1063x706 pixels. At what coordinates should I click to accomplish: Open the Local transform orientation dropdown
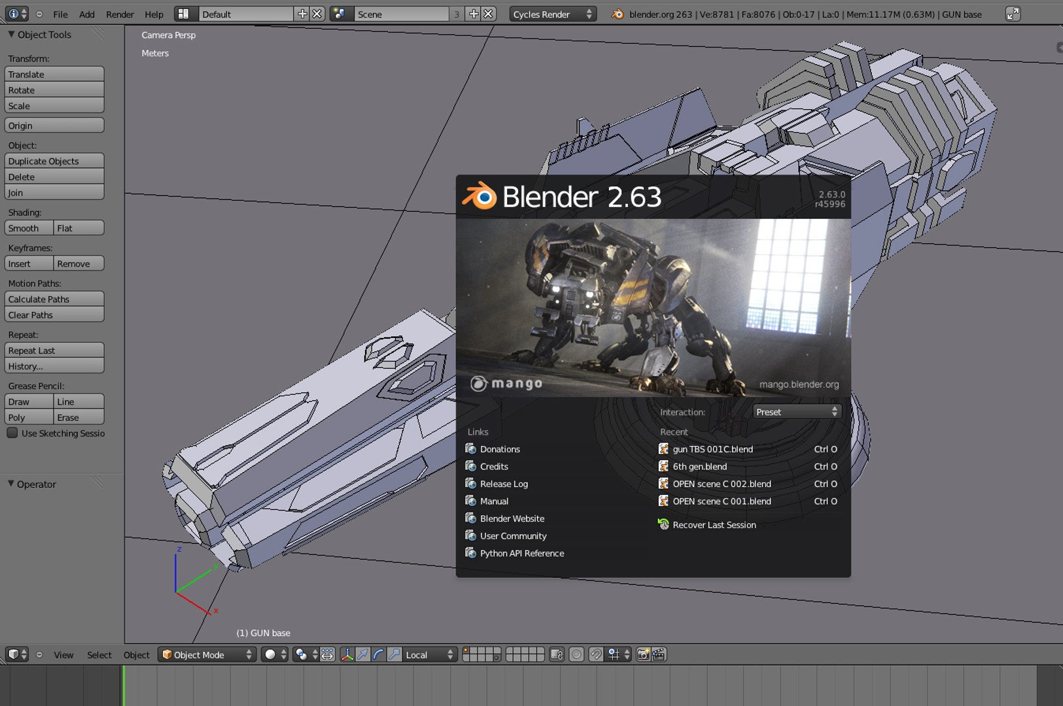430,654
